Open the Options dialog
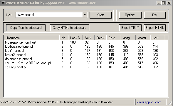Image resolution: width=173 pixels, height=106 pixels. point(130,15)
